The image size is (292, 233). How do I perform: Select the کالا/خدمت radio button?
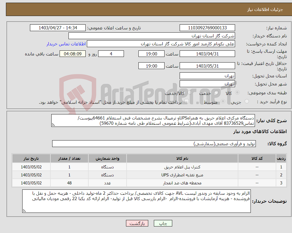pyautogui.click(x=190, y=92)
